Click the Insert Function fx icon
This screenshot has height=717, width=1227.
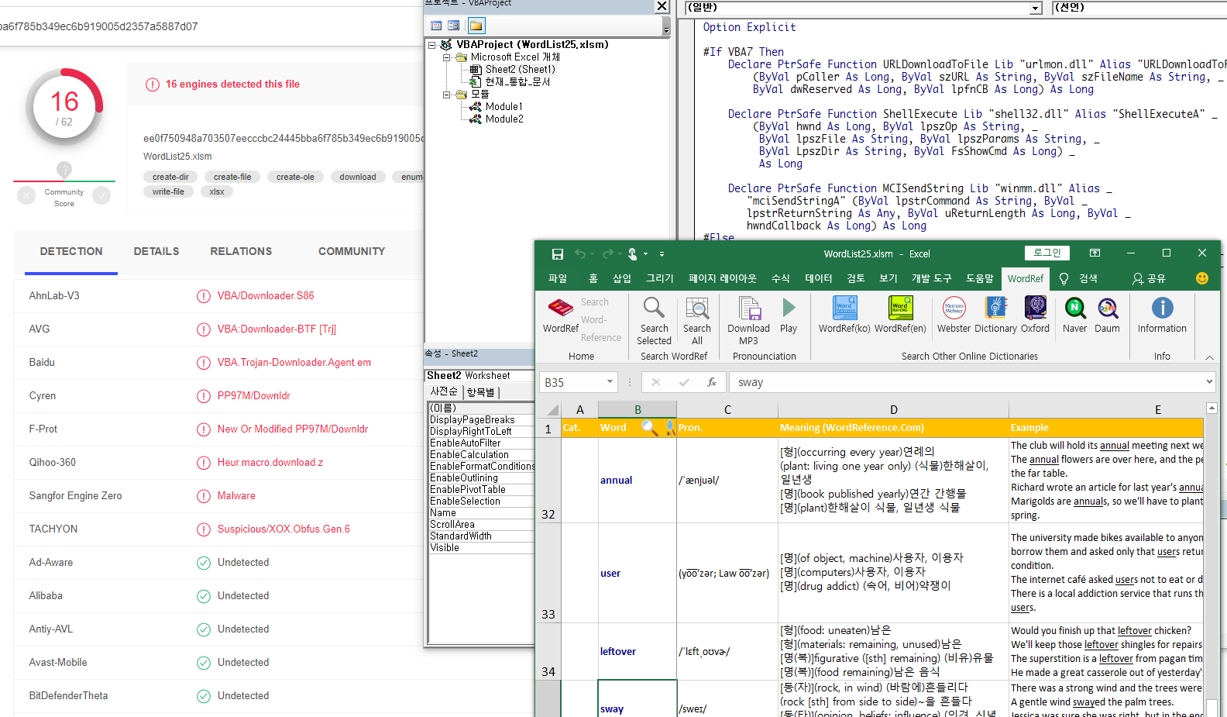712,382
